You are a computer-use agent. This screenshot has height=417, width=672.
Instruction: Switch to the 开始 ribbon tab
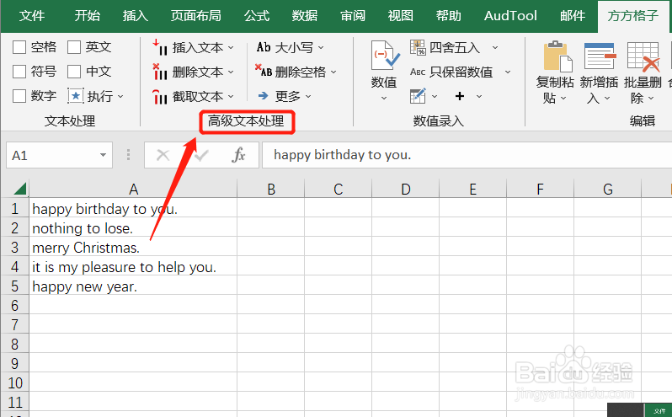pyautogui.click(x=87, y=16)
